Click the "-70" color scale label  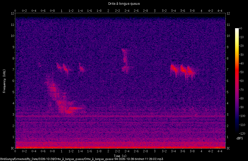tap(241, 90)
